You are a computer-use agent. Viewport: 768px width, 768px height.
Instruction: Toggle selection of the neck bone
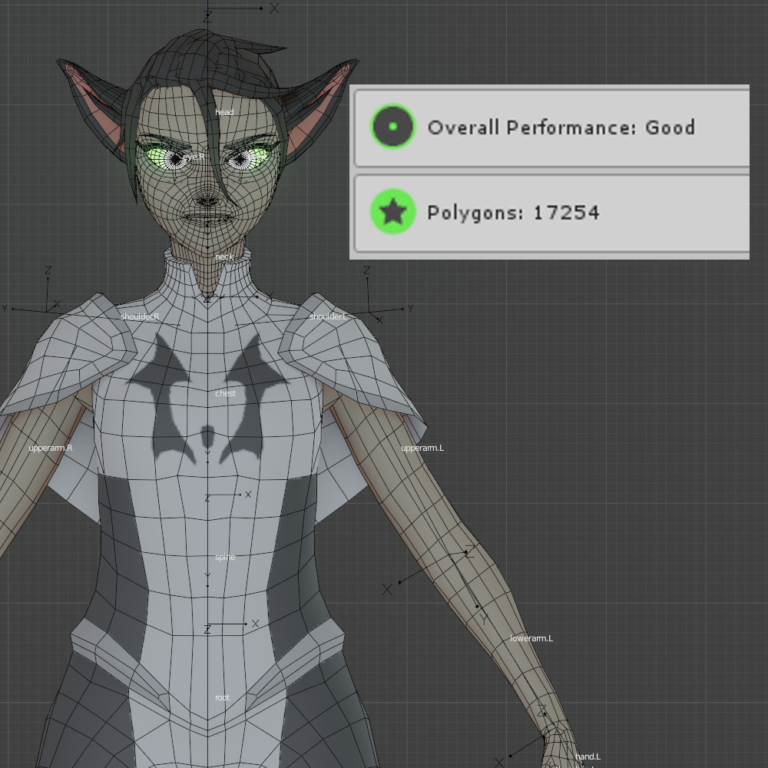tap(223, 257)
